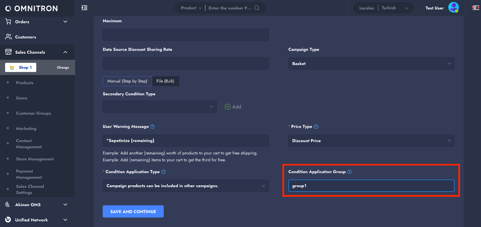Click the User Warning Message help icon
The height and width of the screenshot is (227, 481).
pos(152,127)
